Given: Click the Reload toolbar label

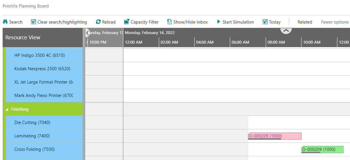Looking at the screenshot, I should click(x=109, y=22).
